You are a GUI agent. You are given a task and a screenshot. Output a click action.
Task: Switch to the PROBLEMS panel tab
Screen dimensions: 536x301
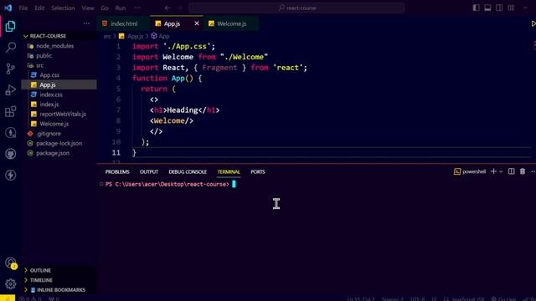117,171
